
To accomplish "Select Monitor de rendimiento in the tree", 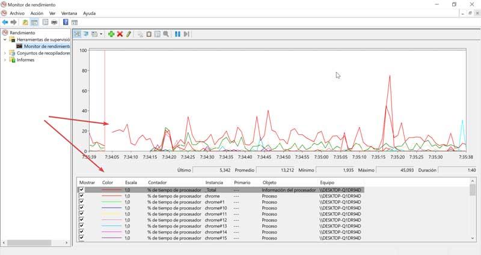I will [47, 46].
